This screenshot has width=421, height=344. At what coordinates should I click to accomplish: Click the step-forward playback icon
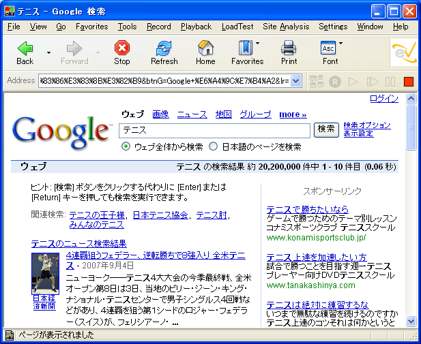[372, 82]
